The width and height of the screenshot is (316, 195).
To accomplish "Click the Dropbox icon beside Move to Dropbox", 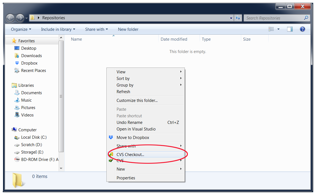I will (111, 138).
